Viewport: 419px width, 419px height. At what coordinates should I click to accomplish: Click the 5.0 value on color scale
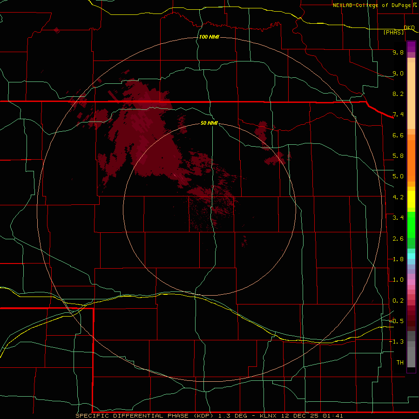tap(398, 176)
